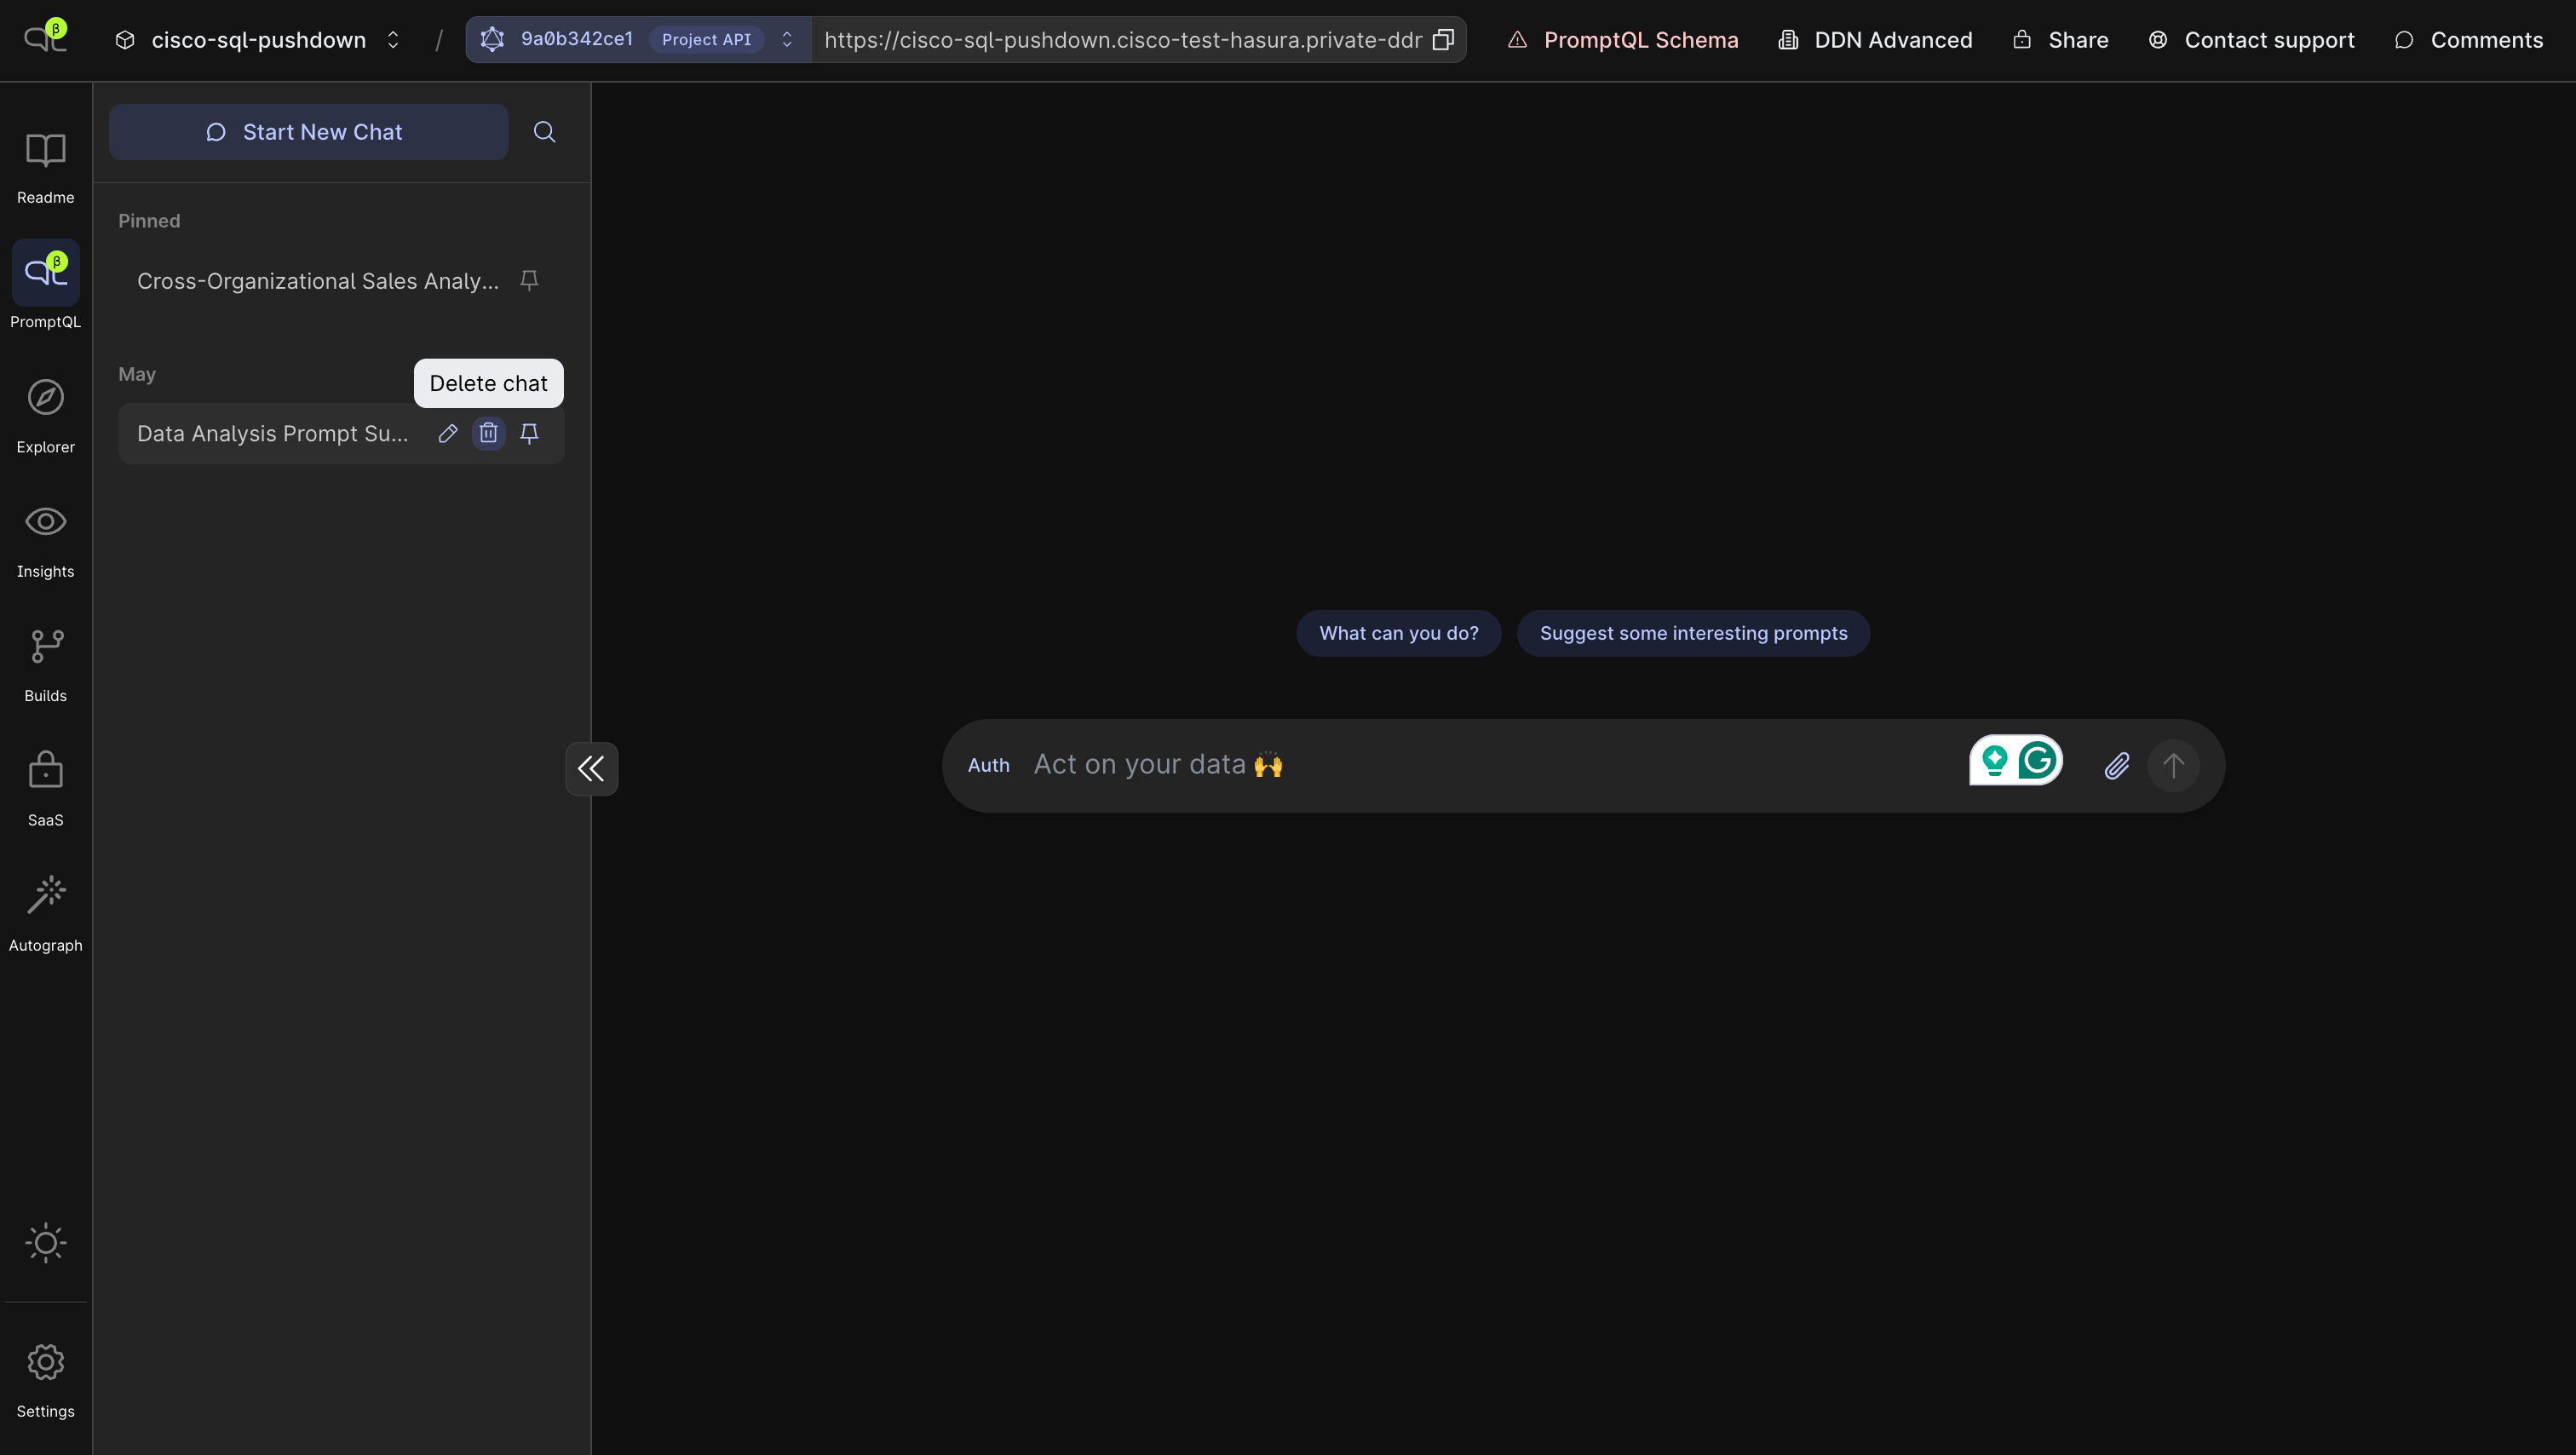Expand the cisco-sql-pushdown project switcher
Image resolution: width=2576 pixels, height=1455 pixels.
(393, 39)
